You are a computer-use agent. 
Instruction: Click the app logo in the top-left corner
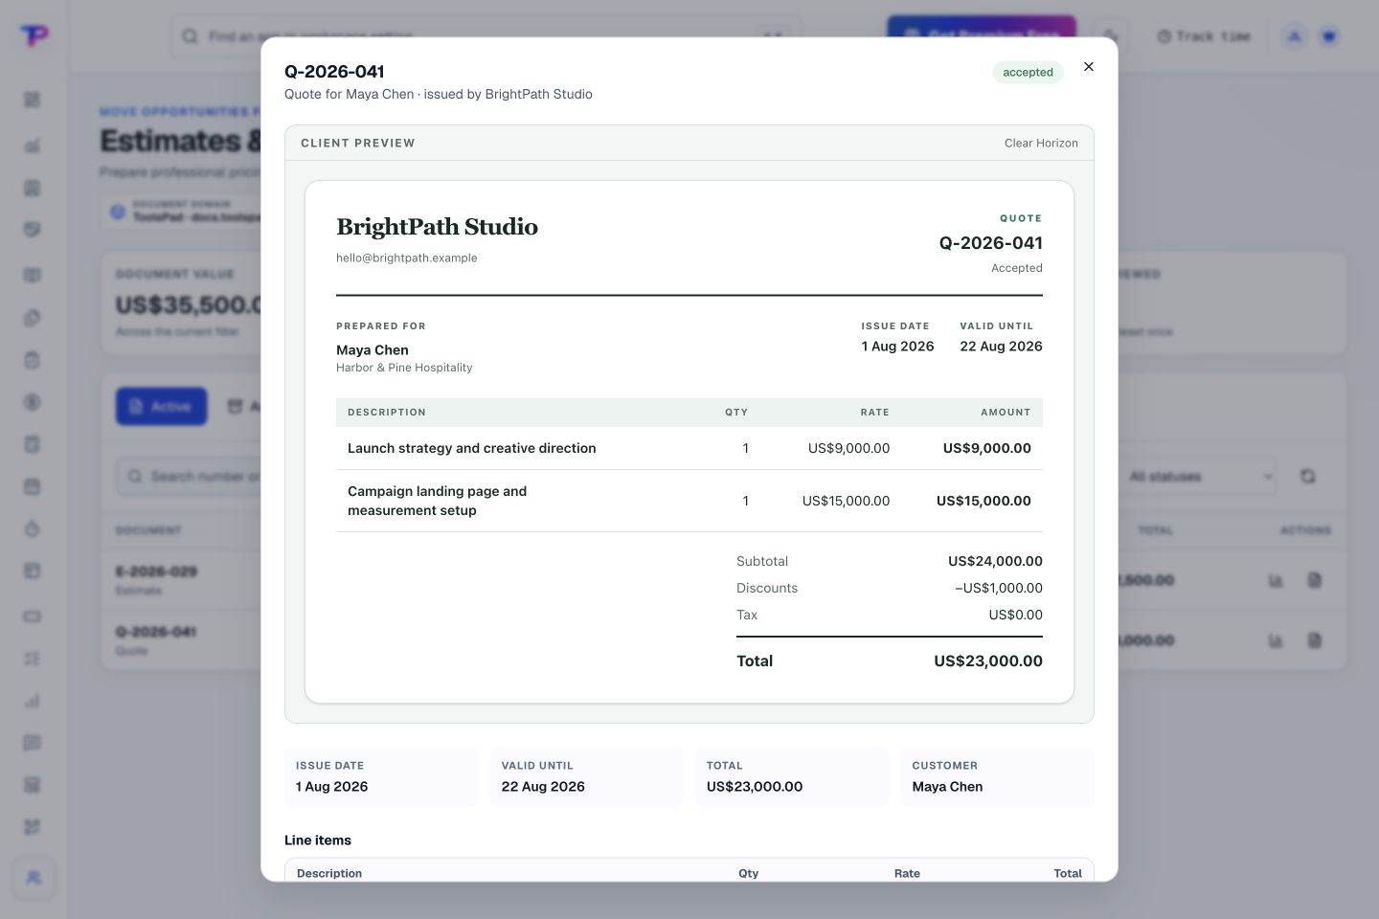tap(34, 35)
